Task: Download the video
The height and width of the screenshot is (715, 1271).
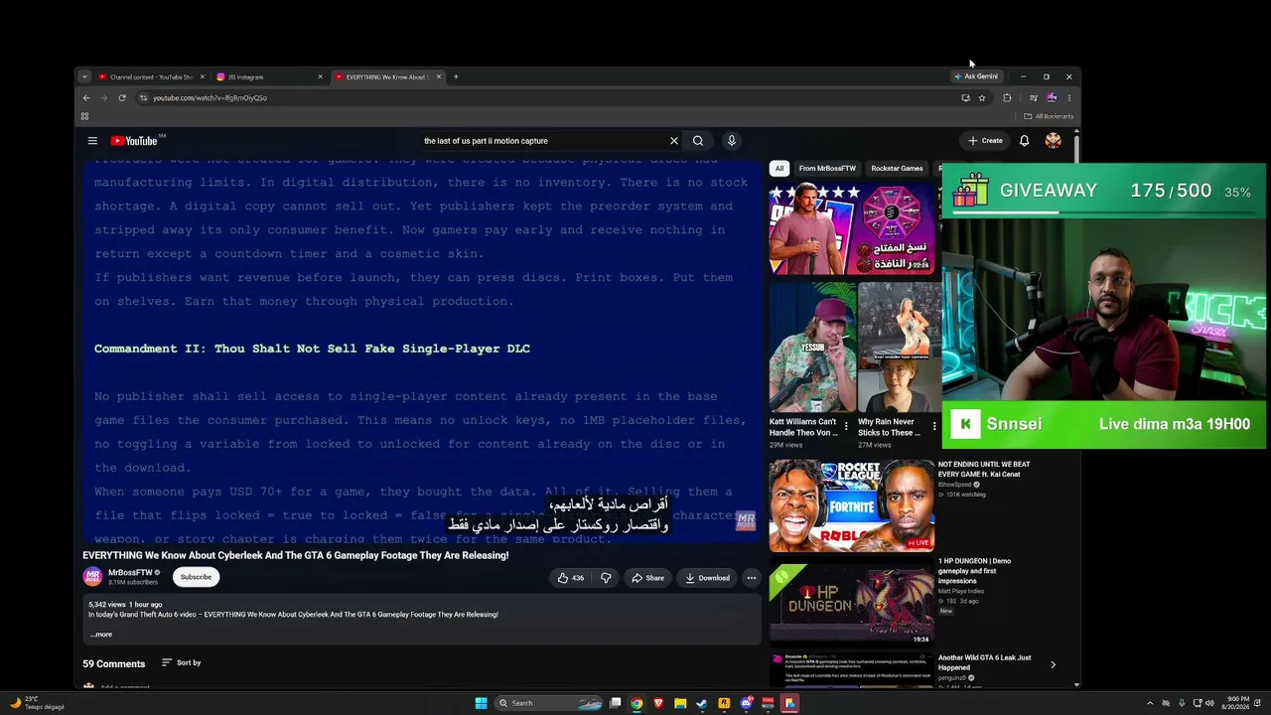Action: pos(707,578)
